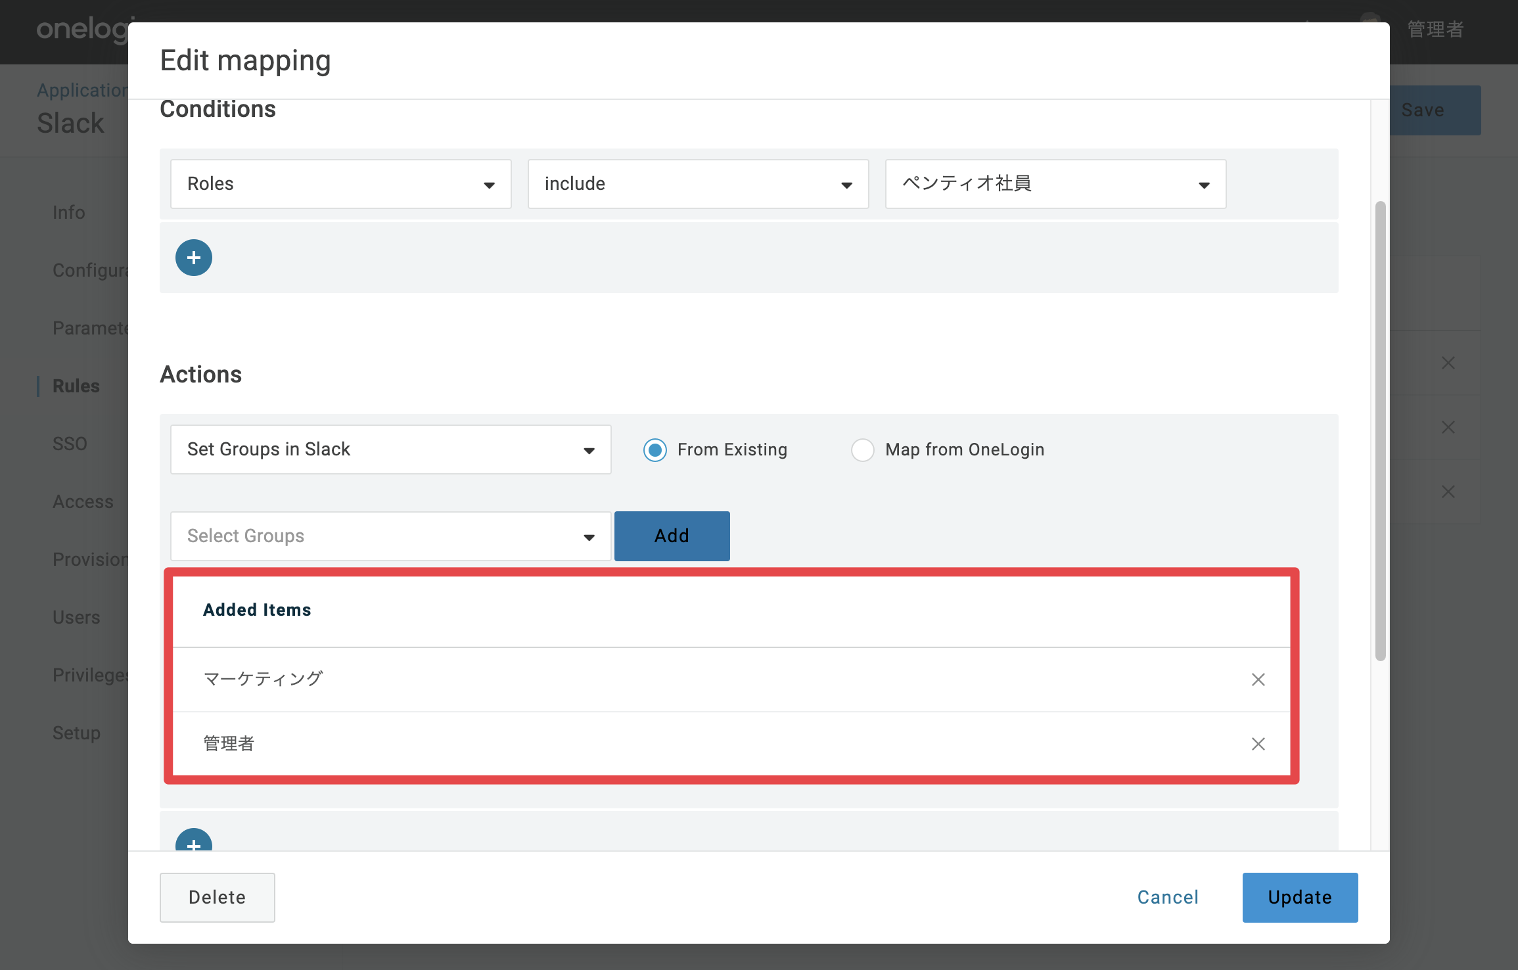Screen dimensions: 1518x970
Task: Click the Cancel link
Action: pos(1168,898)
